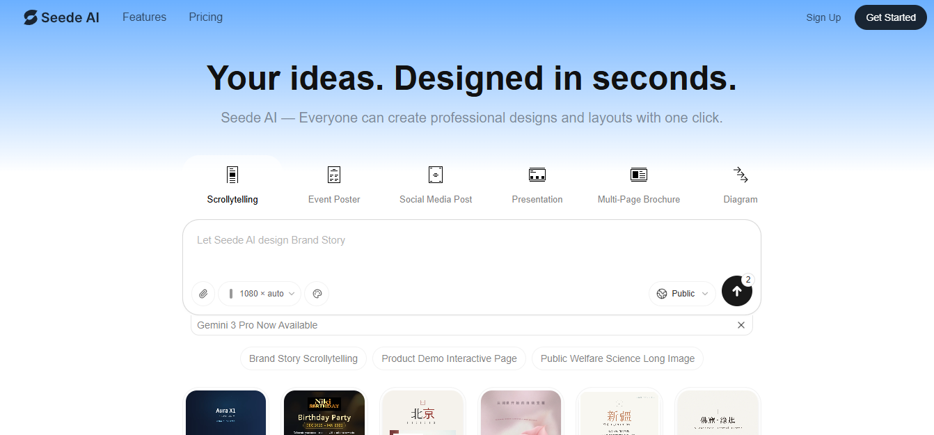Open the Features menu item
Screen dimensions: 934x435
point(144,17)
